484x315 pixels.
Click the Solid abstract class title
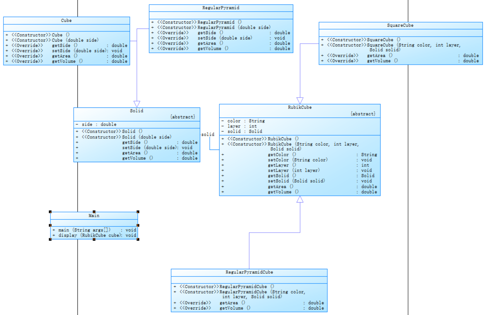(136, 111)
